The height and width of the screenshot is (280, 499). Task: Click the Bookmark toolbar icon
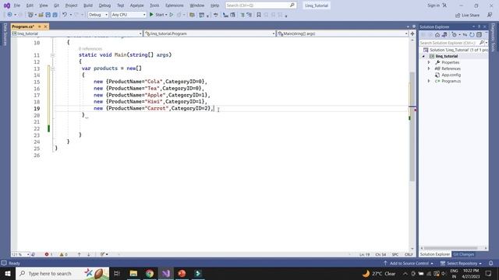coord(259,15)
